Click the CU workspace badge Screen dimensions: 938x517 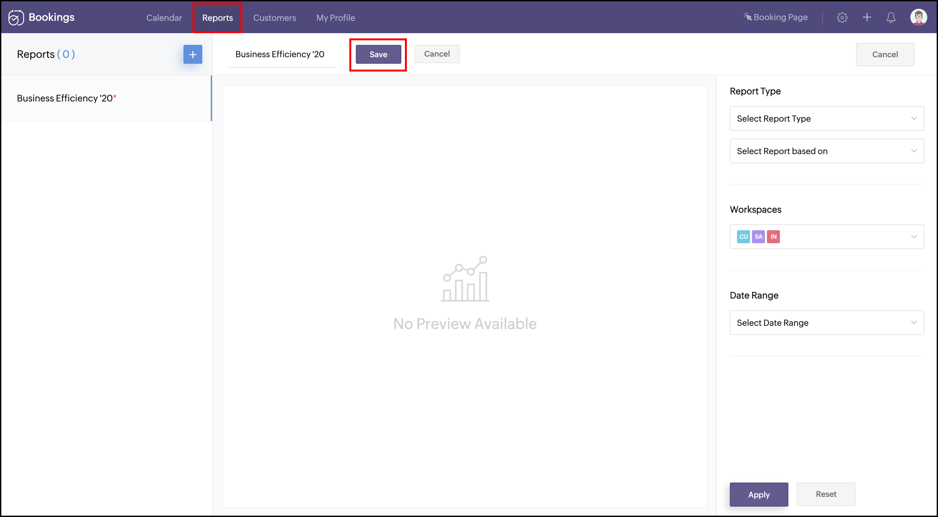743,237
